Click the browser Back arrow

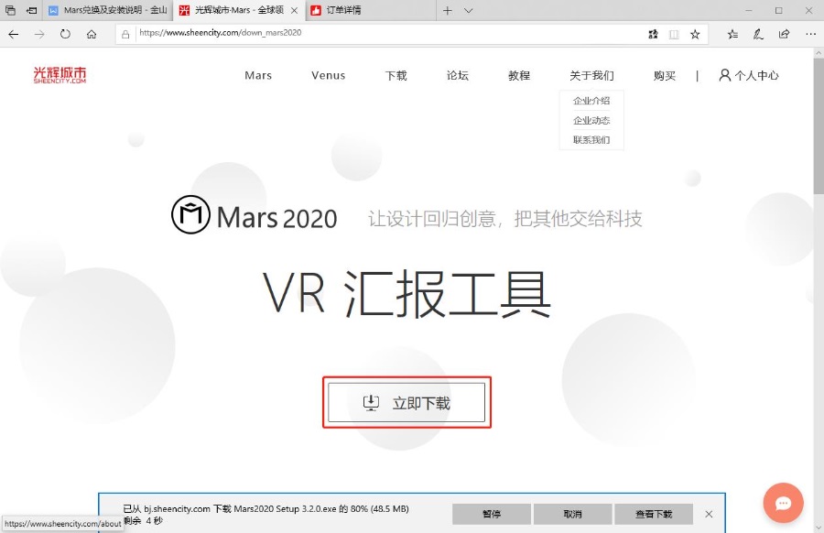click(14, 34)
